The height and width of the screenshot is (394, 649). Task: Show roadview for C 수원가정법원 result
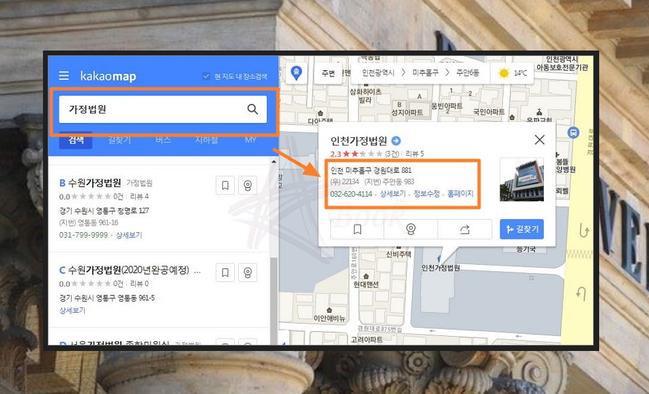[248, 272]
